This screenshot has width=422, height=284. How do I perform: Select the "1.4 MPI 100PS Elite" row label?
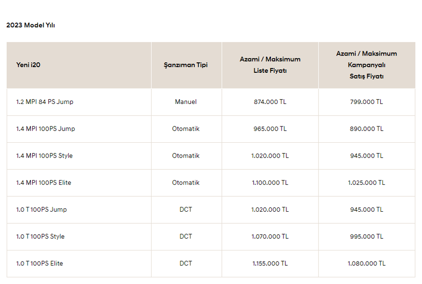coord(44,182)
